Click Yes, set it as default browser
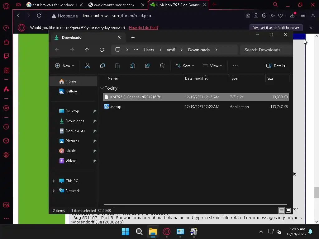Viewport: 319px width, 239px height. [276, 28]
